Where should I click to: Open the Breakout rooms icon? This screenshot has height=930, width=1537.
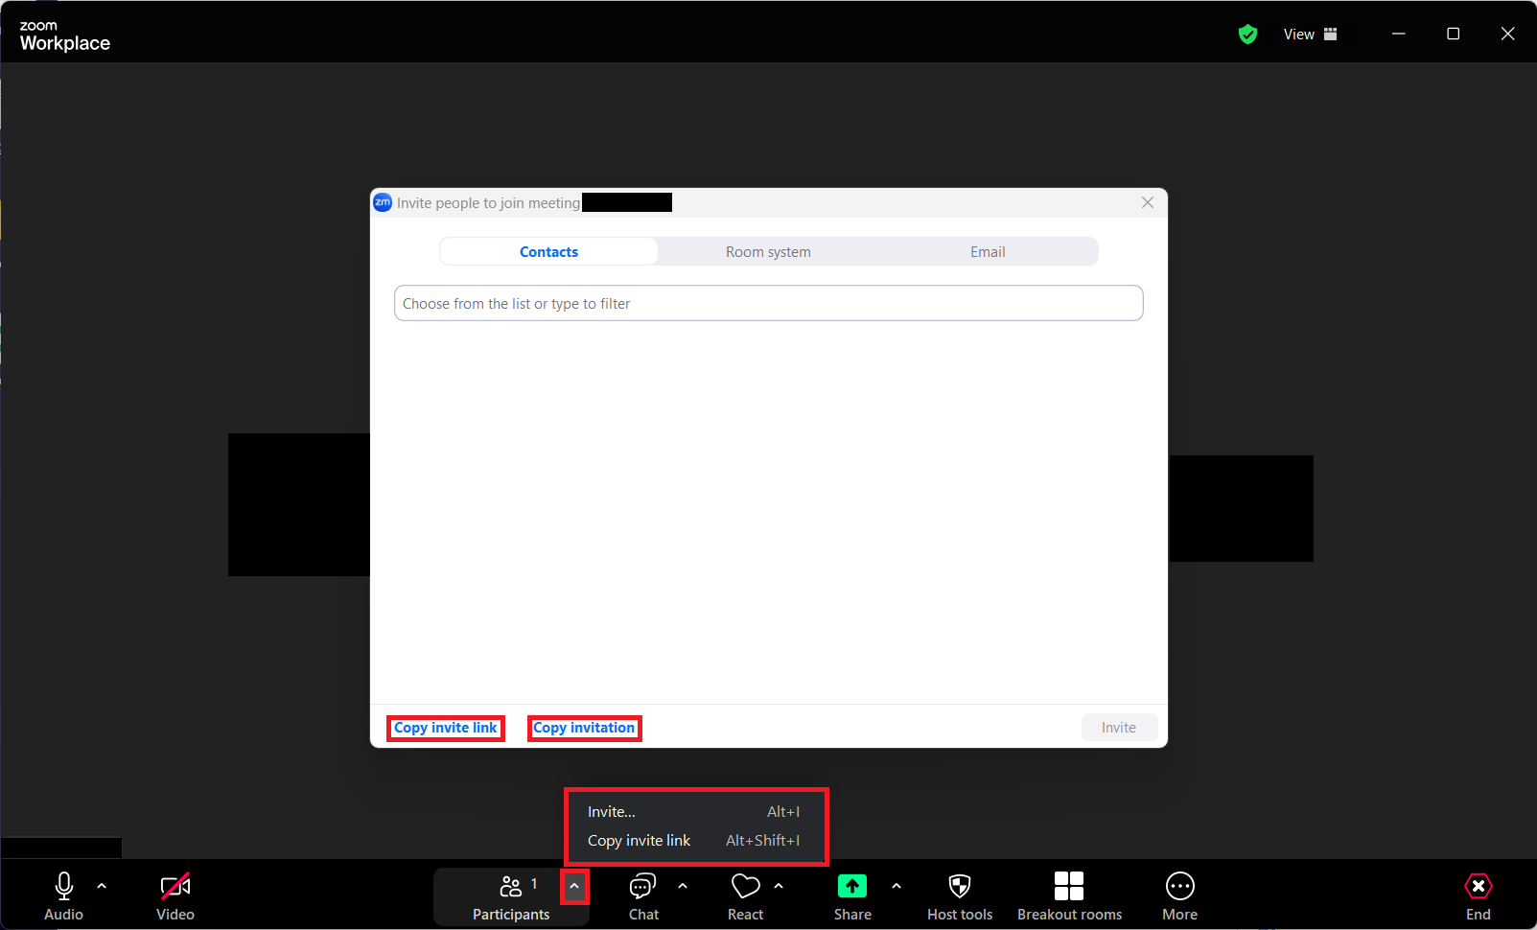click(x=1068, y=886)
